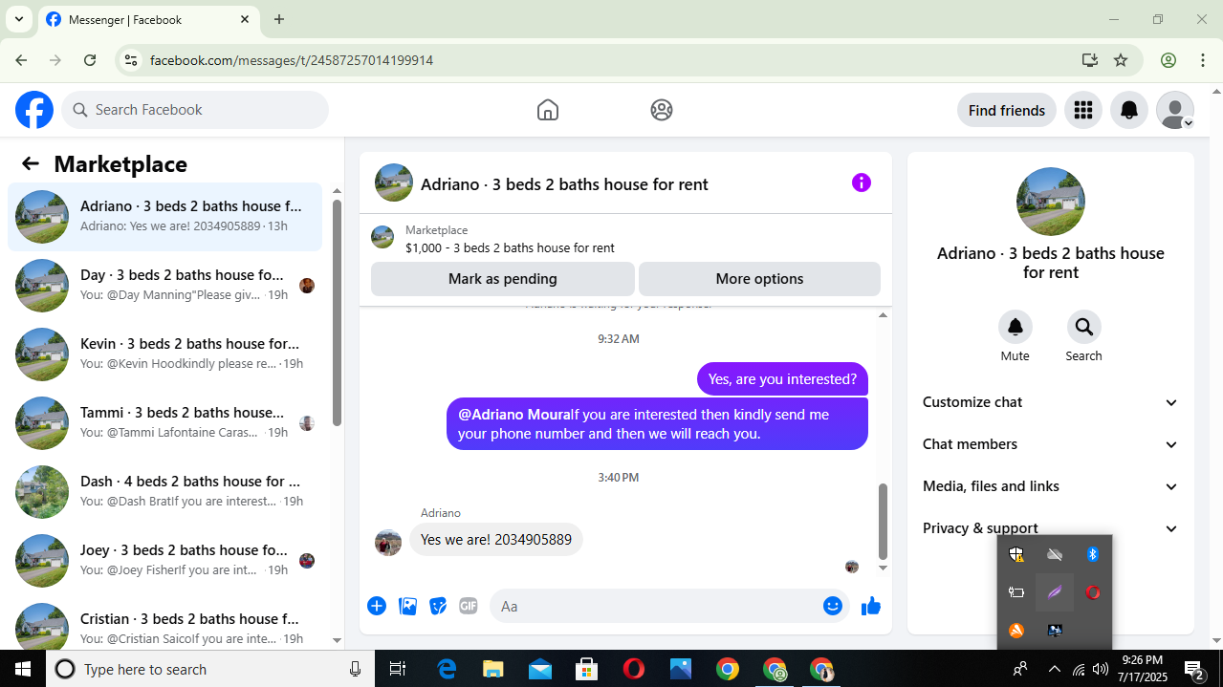Open Joey 3 beds conversation

point(164,561)
